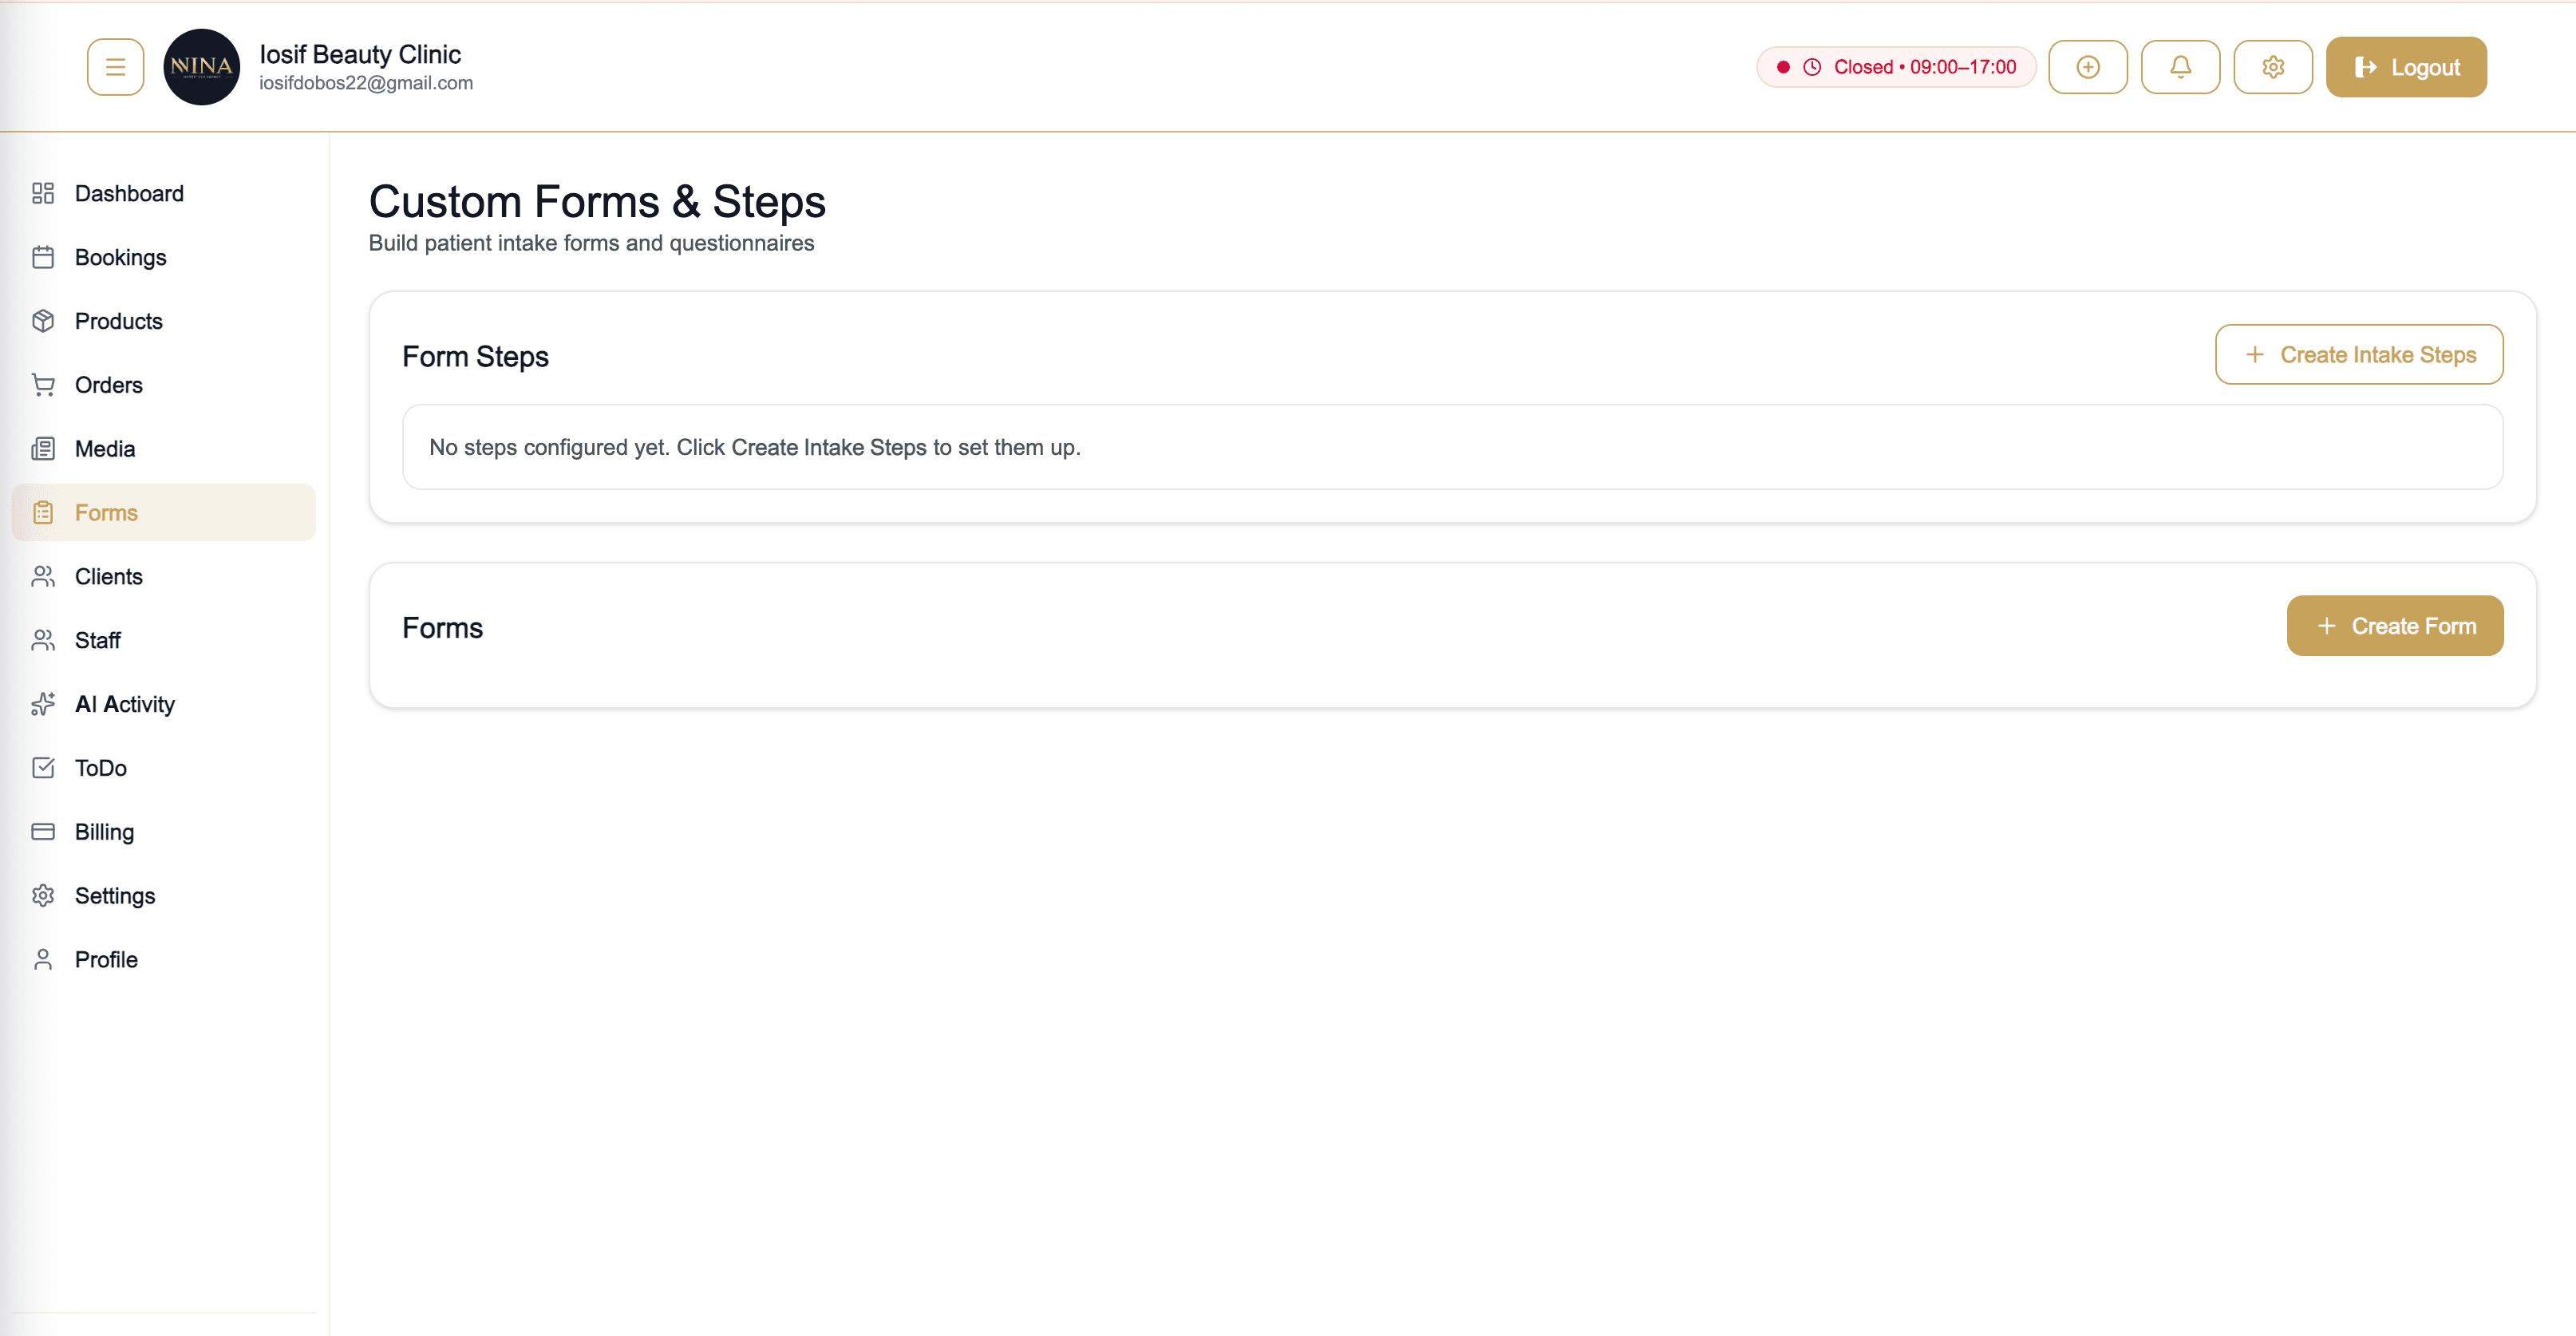Click the Create Intake Steps button

2359,354
